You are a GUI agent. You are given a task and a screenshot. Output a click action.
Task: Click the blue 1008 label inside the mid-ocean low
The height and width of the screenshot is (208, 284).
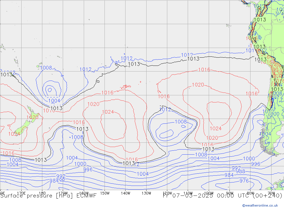coord(181,122)
